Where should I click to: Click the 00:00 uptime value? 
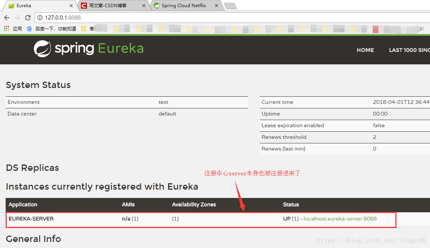380,114
